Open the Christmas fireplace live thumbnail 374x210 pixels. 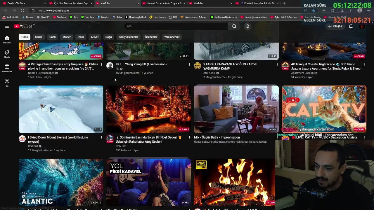coord(148,109)
